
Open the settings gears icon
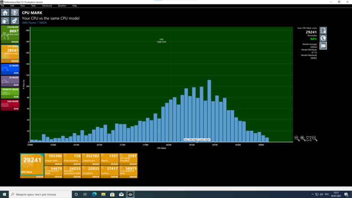tap(15, 21)
